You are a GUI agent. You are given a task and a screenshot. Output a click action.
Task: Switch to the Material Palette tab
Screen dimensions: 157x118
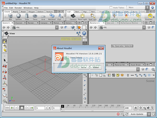120,65
